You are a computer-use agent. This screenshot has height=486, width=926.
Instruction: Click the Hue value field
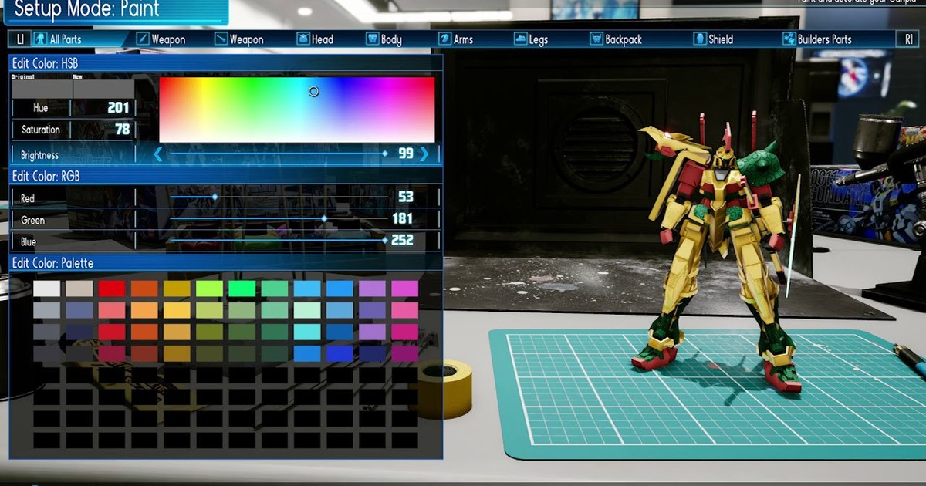(104, 108)
